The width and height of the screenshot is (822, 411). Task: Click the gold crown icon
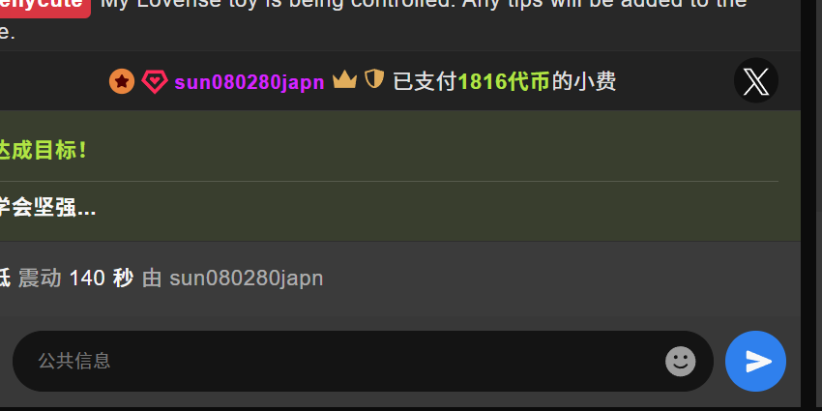tap(344, 80)
